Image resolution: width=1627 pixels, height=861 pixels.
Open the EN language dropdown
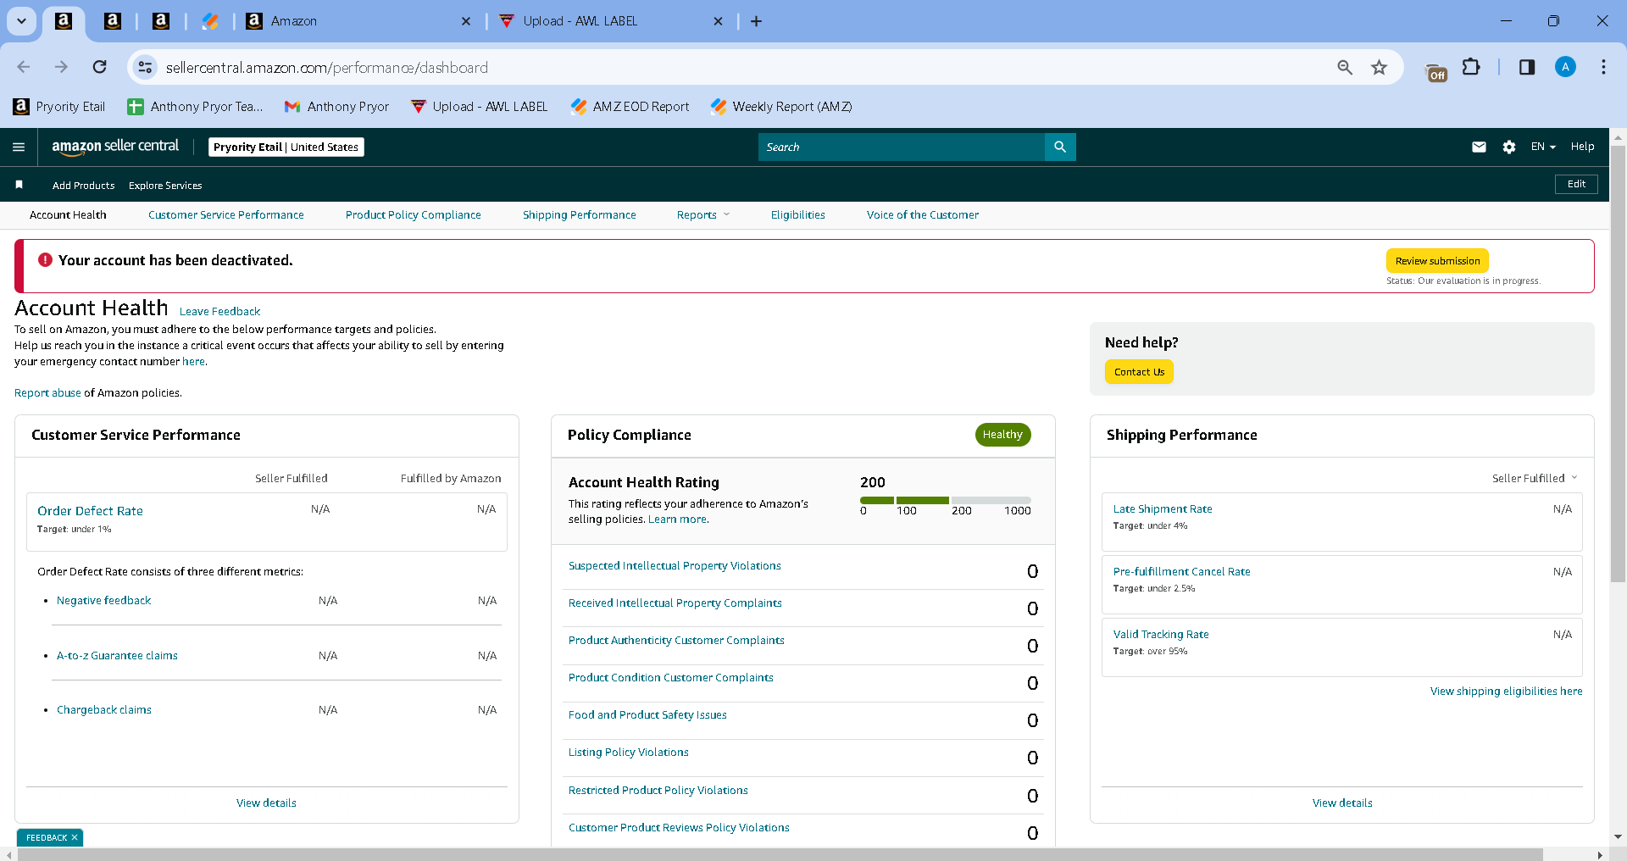coord(1543,147)
